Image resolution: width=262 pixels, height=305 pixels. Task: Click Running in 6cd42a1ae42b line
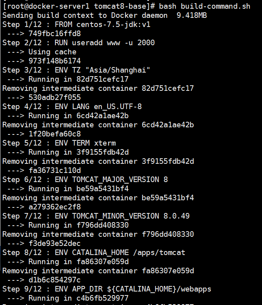pos(68,116)
